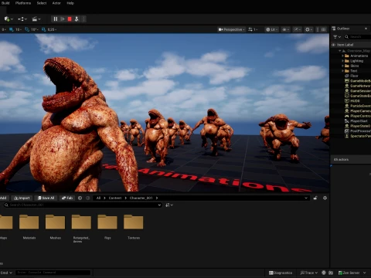Click the viewport toolbar vertical dots handle
This screenshot has height=278, width=371.
pos(318,29)
